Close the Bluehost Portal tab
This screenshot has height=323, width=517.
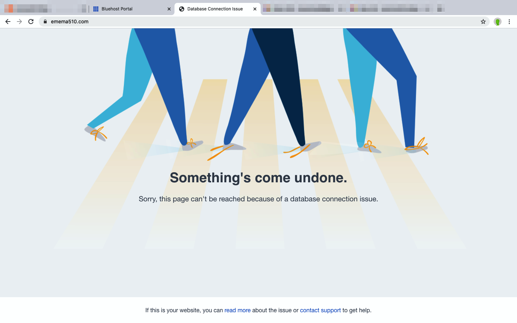[169, 9]
